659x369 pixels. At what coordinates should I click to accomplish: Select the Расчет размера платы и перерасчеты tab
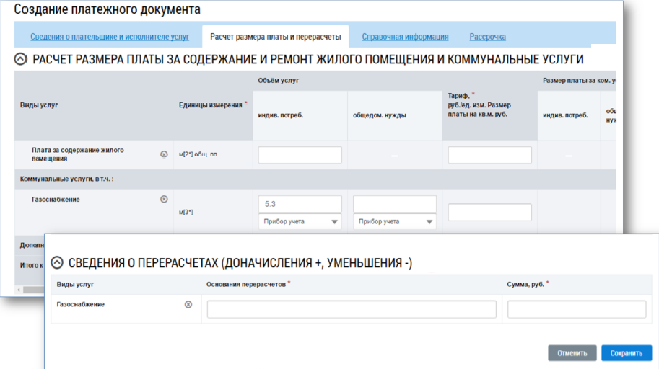coord(275,37)
